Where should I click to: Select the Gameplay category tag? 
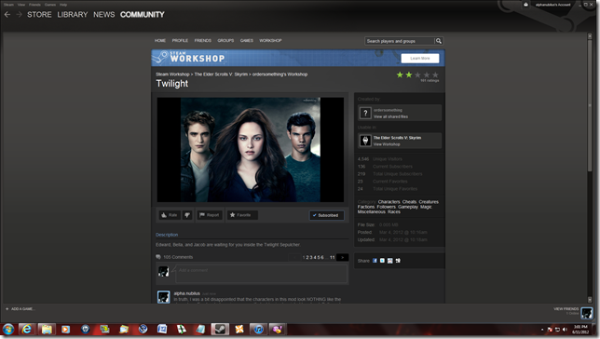(408, 207)
